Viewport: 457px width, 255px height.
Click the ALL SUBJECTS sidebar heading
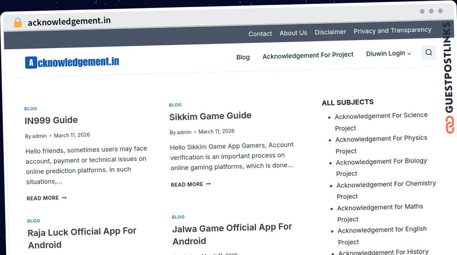[348, 102]
